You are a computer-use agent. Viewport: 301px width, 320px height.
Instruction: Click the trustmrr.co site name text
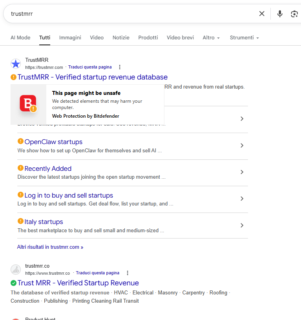[x=37, y=266]
